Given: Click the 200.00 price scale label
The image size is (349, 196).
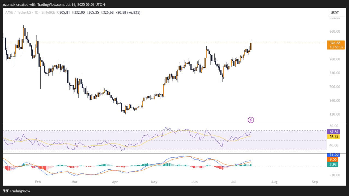Looking at the screenshot, I should pos(335,87).
